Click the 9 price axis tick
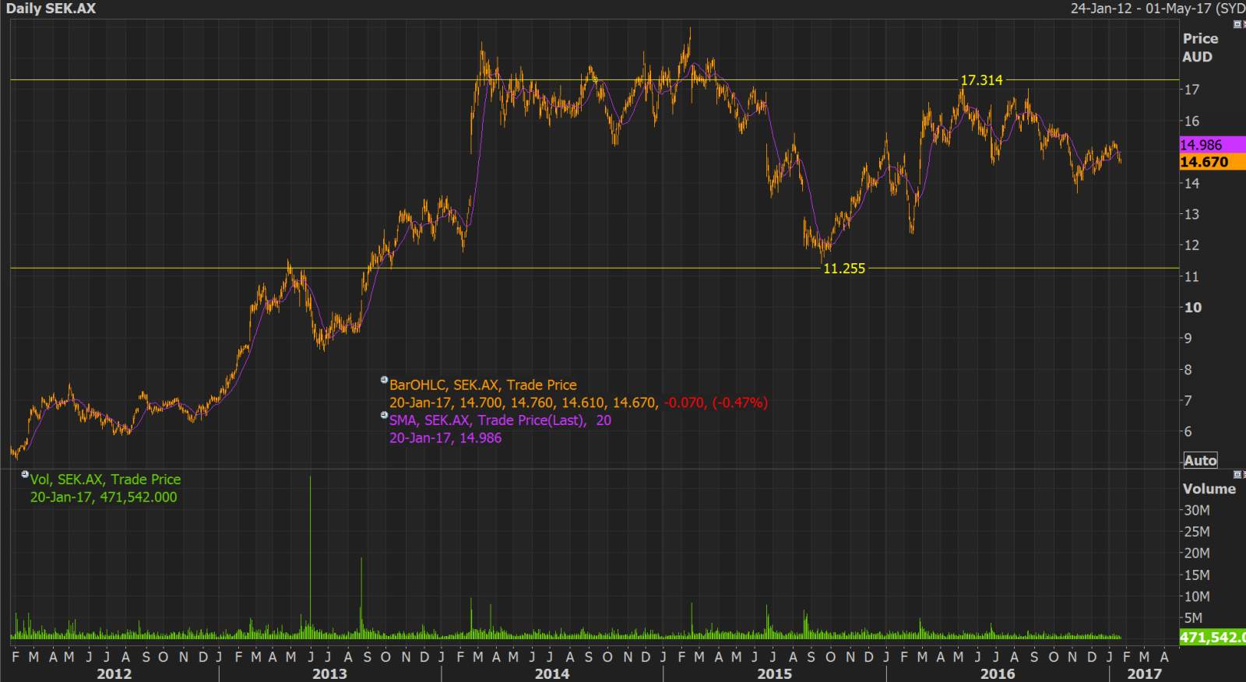This screenshot has width=1246, height=682. (x=1188, y=339)
